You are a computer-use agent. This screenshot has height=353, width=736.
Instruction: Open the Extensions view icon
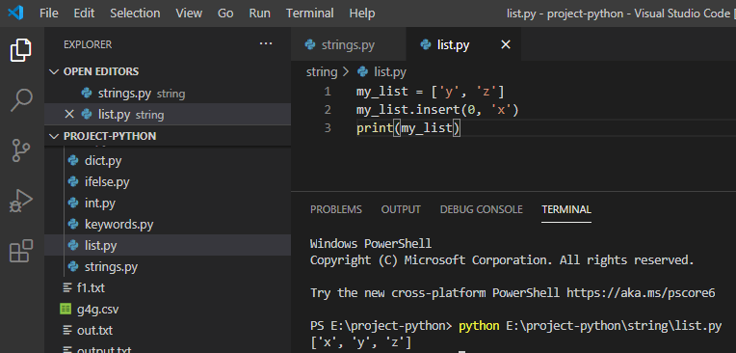[x=21, y=251]
